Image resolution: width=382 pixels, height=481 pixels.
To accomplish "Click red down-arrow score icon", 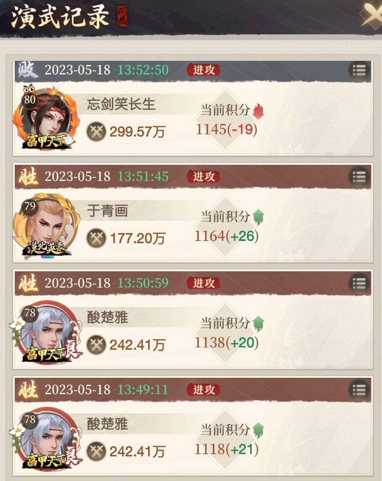I will click(x=259, y=111).
